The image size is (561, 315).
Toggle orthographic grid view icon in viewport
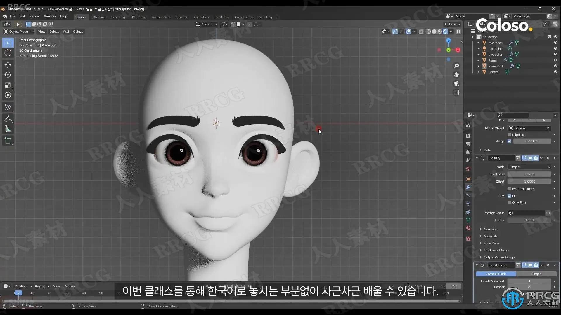click(456, 92)
